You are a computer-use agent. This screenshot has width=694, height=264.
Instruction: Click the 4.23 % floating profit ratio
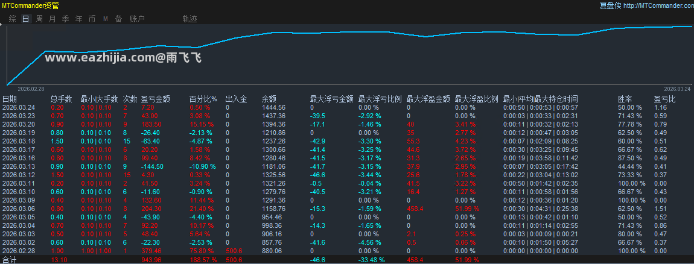coord(465,140)
